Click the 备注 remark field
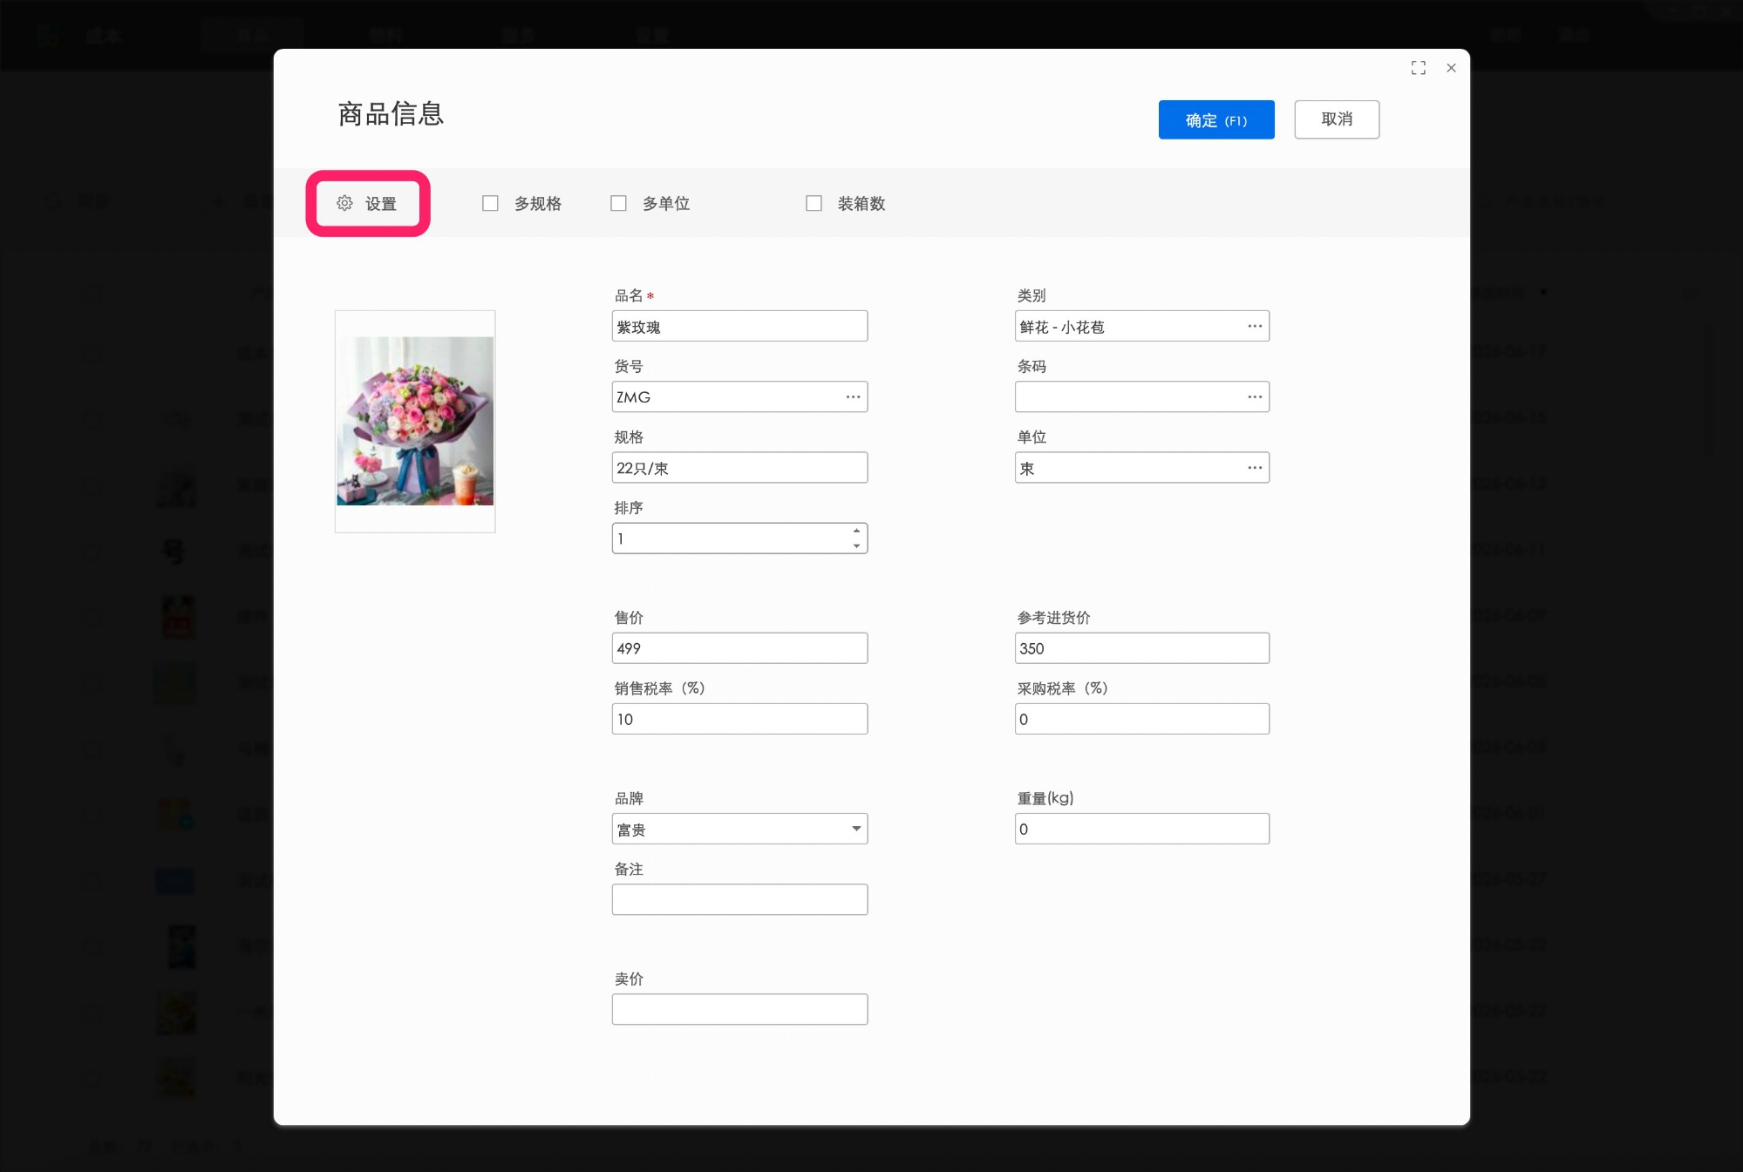1743x1172 pixels. (x=739, y=898)
